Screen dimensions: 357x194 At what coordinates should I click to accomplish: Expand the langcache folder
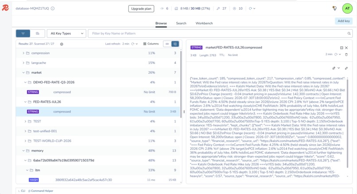(x=23, y=63)
